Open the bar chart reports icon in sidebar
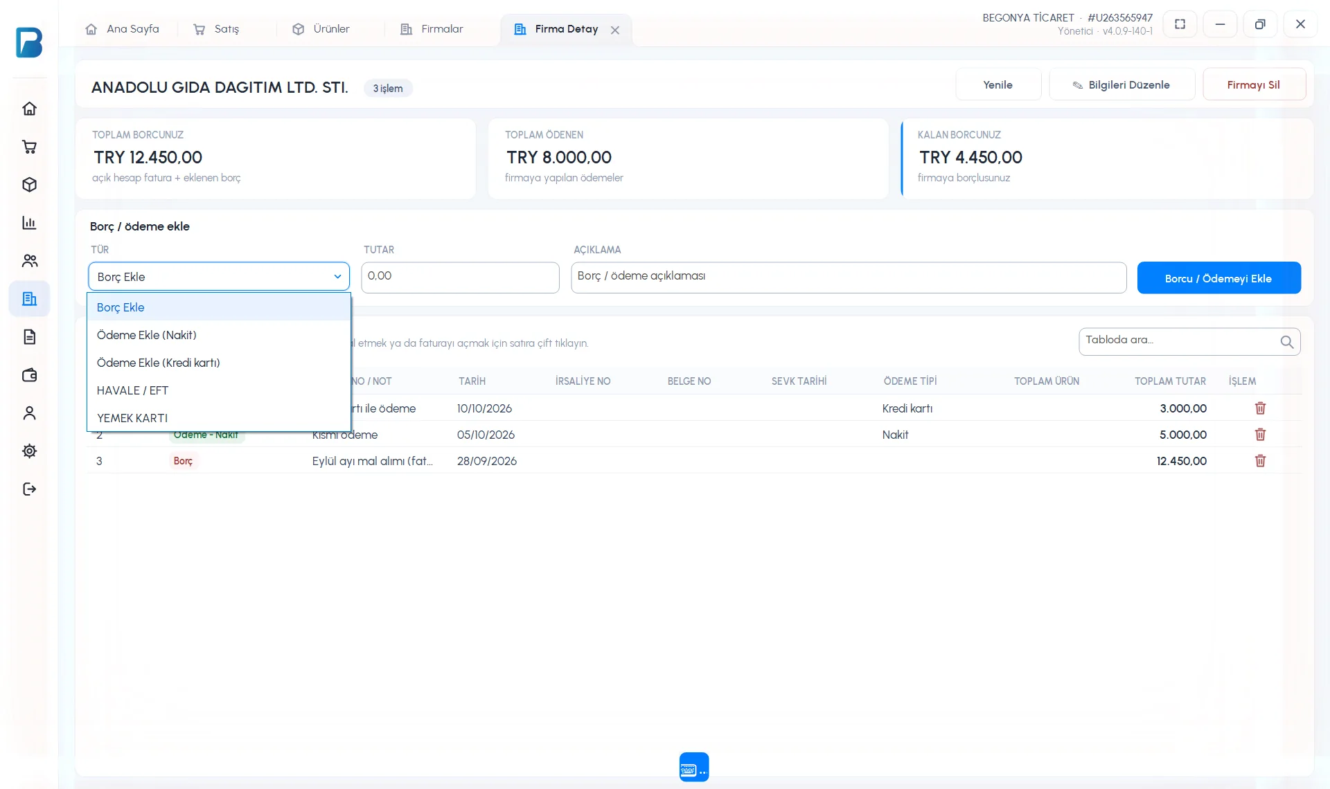Viewport: 1330px width, 789px height. click(29, 223)
